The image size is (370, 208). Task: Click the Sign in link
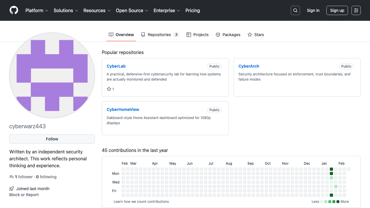click(x=313, y=10)
